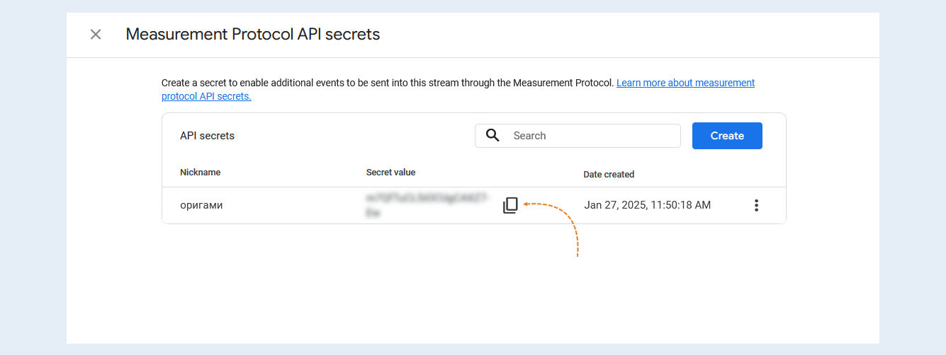Click the light blue backdrop outside the dialog
The image size is (946, 355).
33,177
